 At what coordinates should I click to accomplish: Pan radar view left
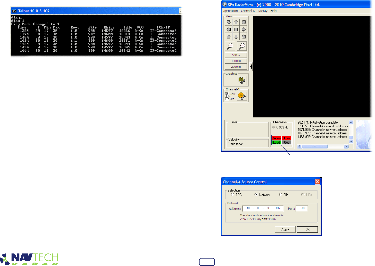(x=229, y=29)
